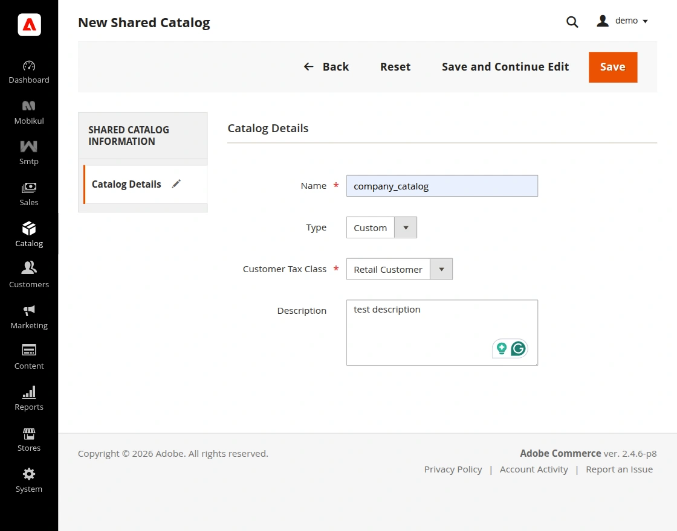The image size is (677, 531).
Task: Click the Back button
Action: [x=326, y=67]
